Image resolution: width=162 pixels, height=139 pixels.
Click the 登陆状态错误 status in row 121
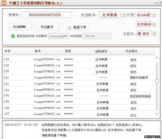pos(139,78)
